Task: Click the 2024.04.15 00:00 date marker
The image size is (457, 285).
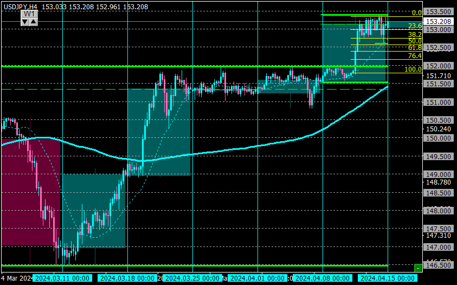Action: tap(388, 278)
